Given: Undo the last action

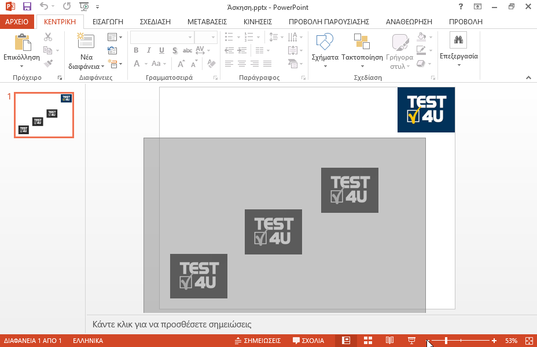Looking at the screenshot, I should pyautogui.click(x=44, y=6).
